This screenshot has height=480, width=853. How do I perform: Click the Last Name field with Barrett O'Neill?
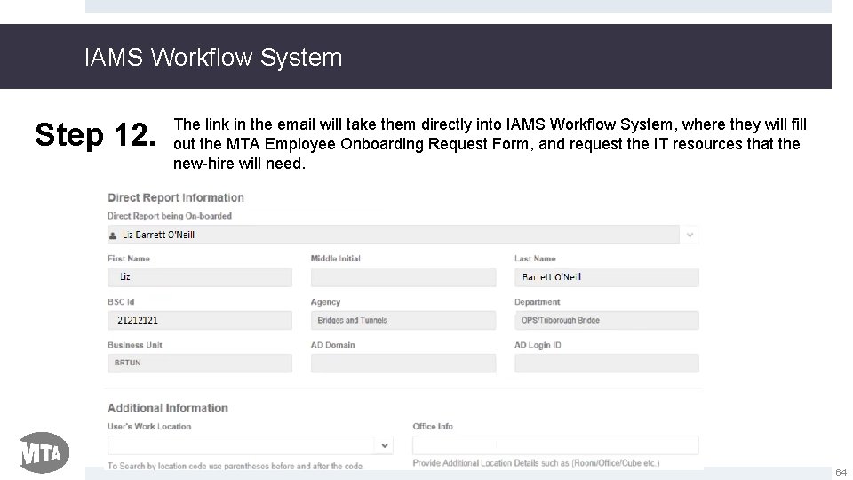(607, 277)
